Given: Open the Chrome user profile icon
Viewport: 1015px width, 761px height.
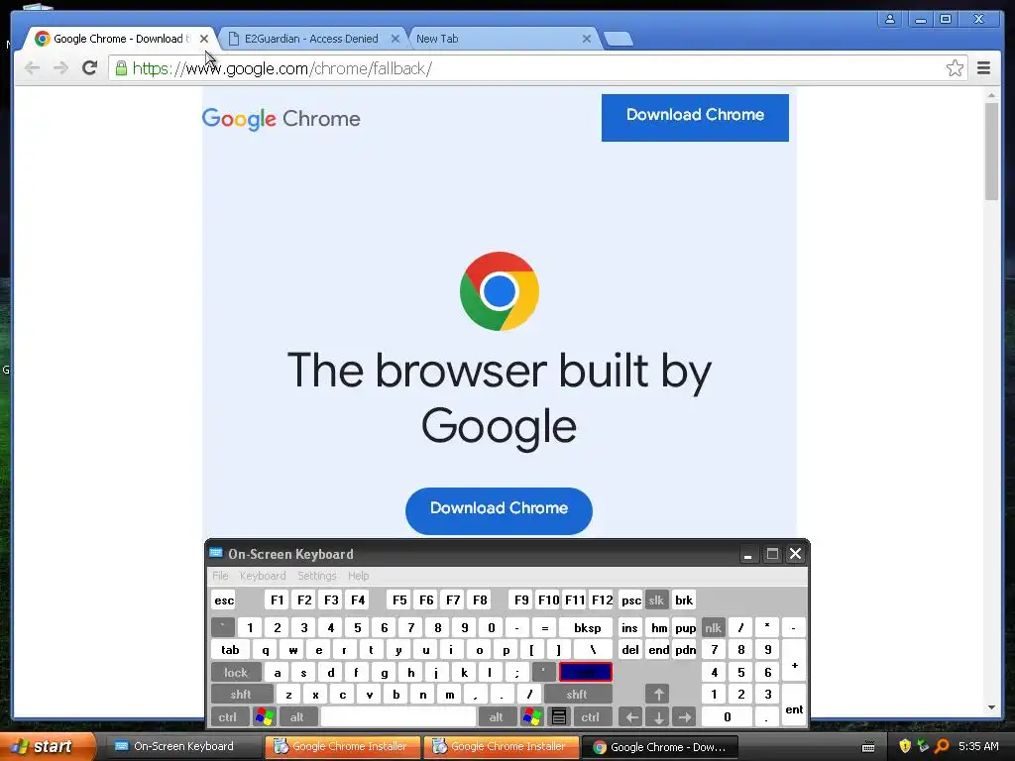Looking at the screenshot, I should point(890,19).
